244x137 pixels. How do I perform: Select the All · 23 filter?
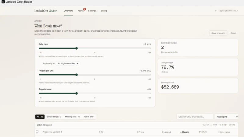40,117
